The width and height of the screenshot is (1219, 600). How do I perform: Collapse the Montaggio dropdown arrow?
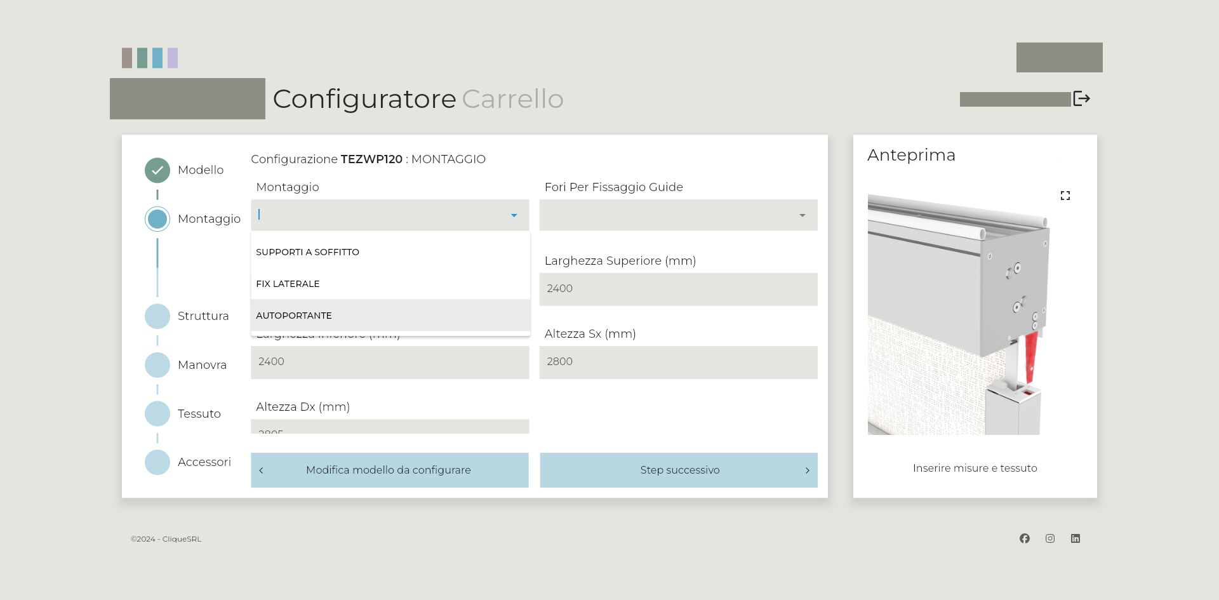pos(514,216)
